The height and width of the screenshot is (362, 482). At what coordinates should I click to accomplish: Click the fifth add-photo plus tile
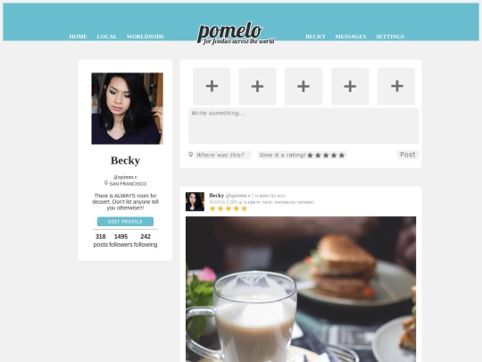coord(396,86)
